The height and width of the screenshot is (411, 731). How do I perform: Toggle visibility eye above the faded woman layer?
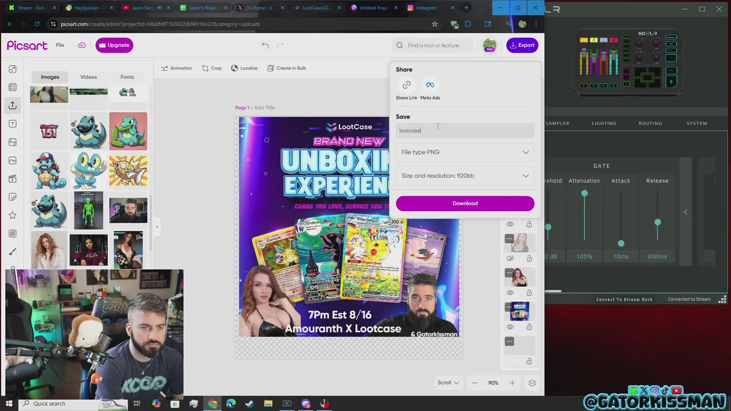point(510,224)
